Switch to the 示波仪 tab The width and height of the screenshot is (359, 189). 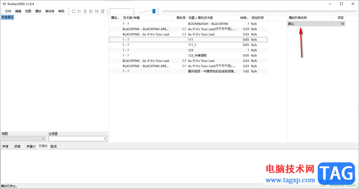(43, 146)
